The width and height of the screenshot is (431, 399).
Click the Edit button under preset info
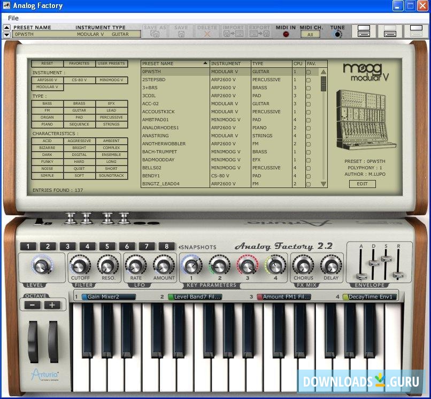[x=362, y=184]
